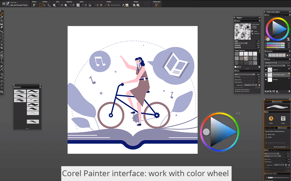This screenshot has width=291, height=181.
Task: Switch to the Color Set Libraries tab
Action: coord(279,15)
